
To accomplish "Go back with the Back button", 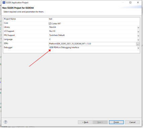I will (x=85, y=122).
